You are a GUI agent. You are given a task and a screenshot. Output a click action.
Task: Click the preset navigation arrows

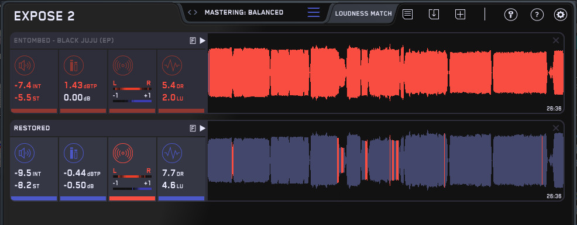(193, 12)
